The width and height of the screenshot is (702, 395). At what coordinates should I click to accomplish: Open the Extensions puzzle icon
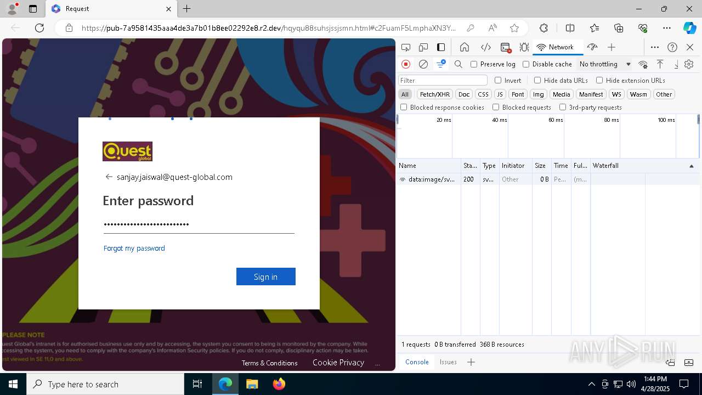click(544, 28)
